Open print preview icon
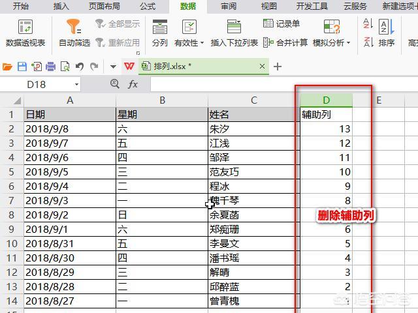Viewport: 418px width, 313px height. [x=65, y=67]
